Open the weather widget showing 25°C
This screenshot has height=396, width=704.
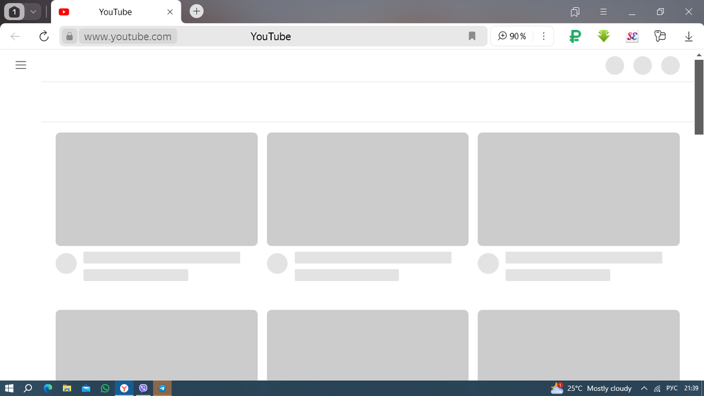(x=591, y=388)
